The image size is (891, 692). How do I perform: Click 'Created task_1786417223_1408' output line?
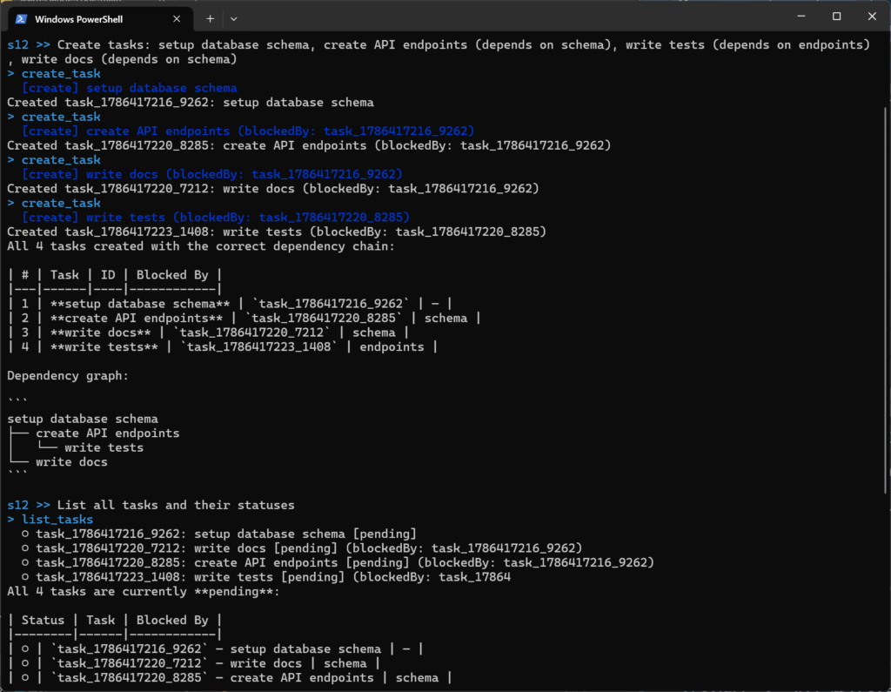276,232
